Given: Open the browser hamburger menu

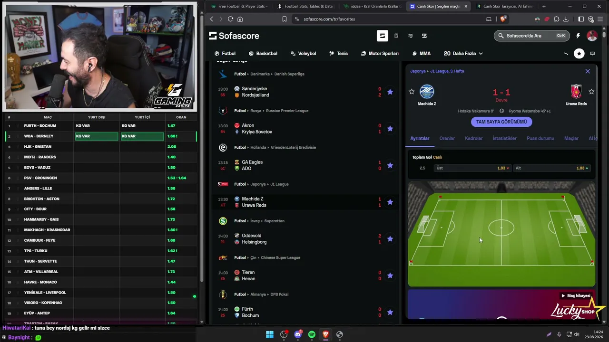Looking at the screenshot, I should pos(600,19).
